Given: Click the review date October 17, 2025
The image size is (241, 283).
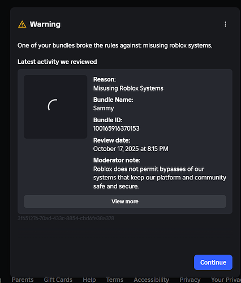Looking at the screenshot, I should click(131, 149).
